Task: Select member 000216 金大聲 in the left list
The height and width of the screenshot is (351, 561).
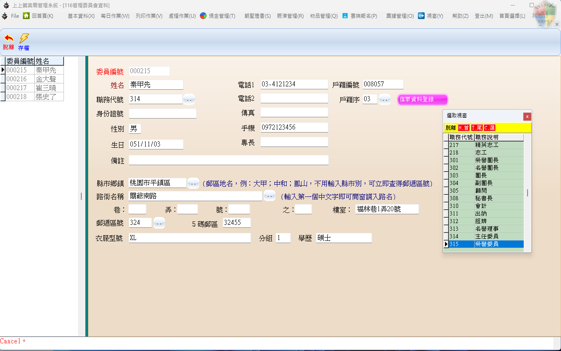Action: 34,79
